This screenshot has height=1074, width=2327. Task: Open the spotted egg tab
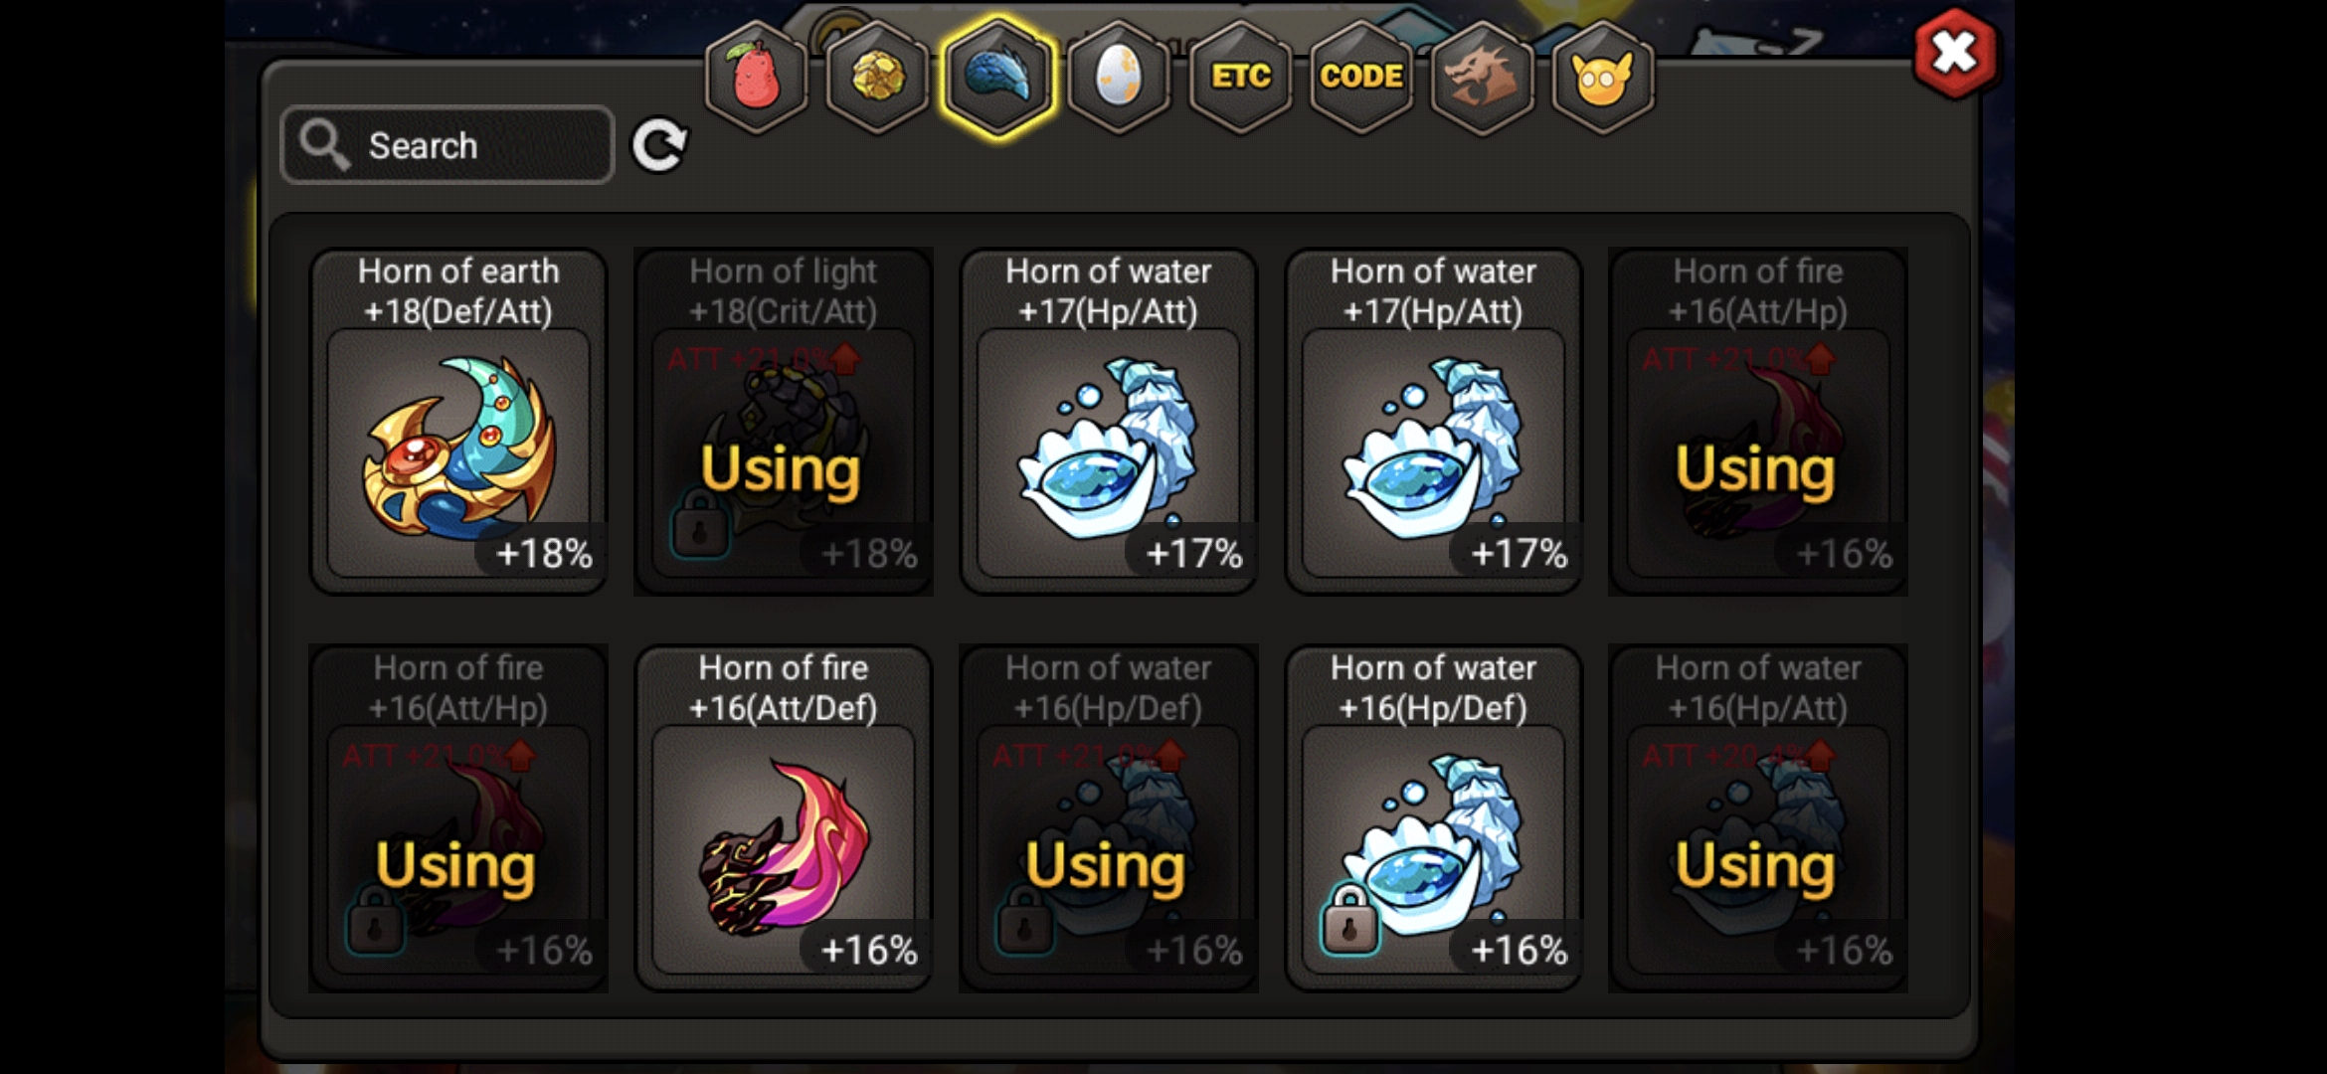[1119, 77]
